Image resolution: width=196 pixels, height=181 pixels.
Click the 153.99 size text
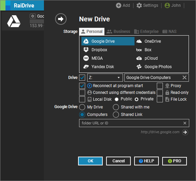[x=36, y=26]
